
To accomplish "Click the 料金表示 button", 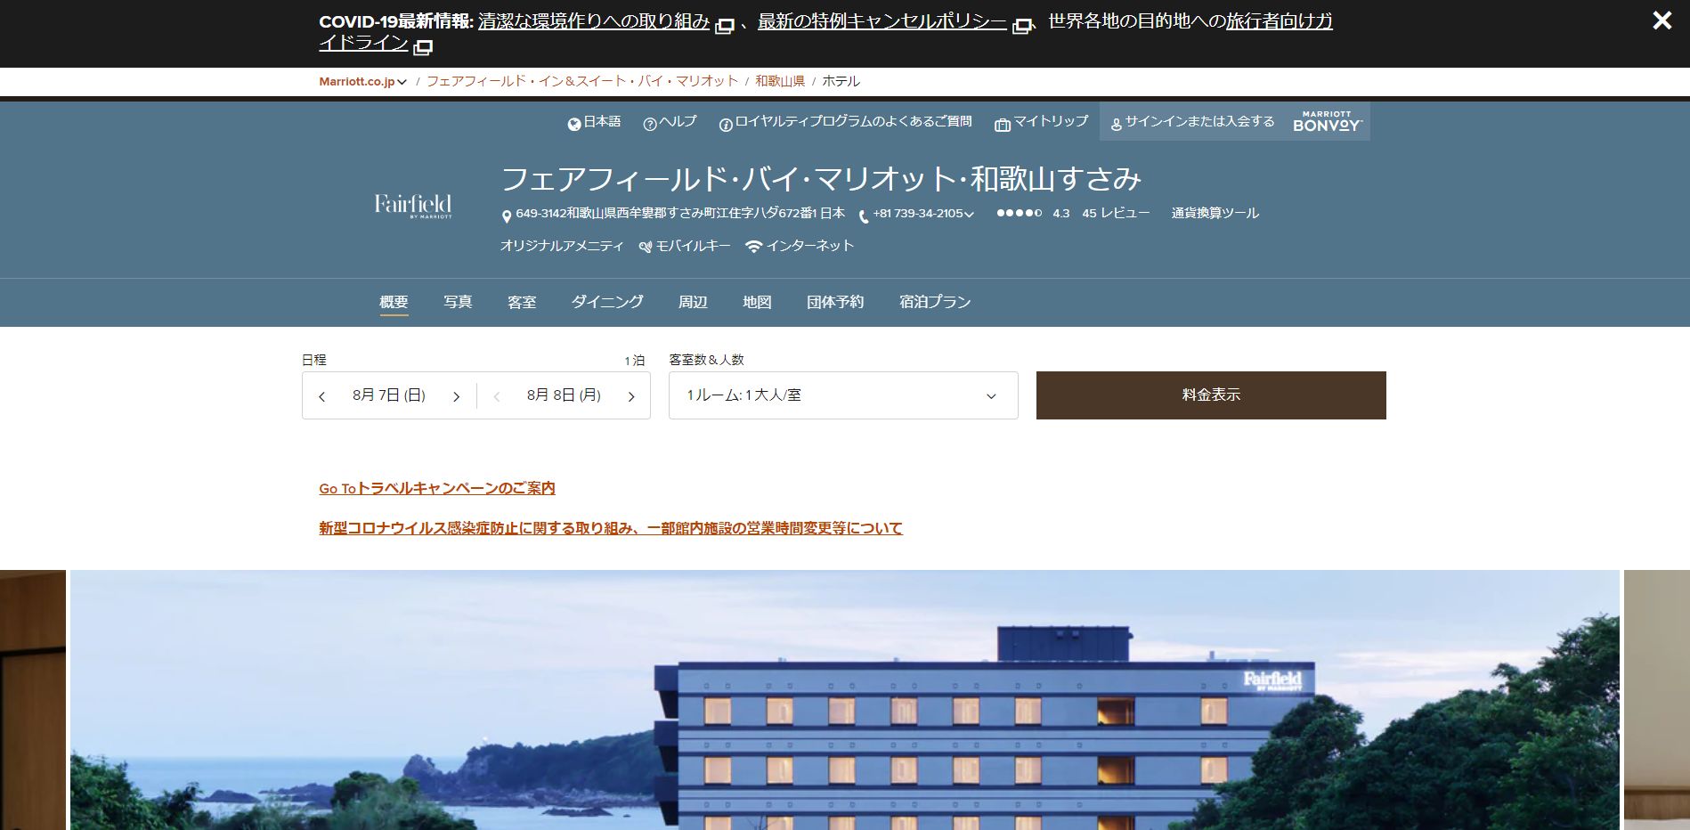I will coord(1211,395).
